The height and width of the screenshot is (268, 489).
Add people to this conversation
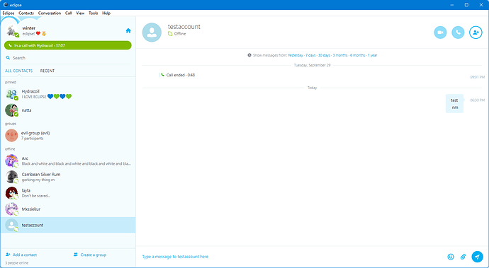coord(476,33)
